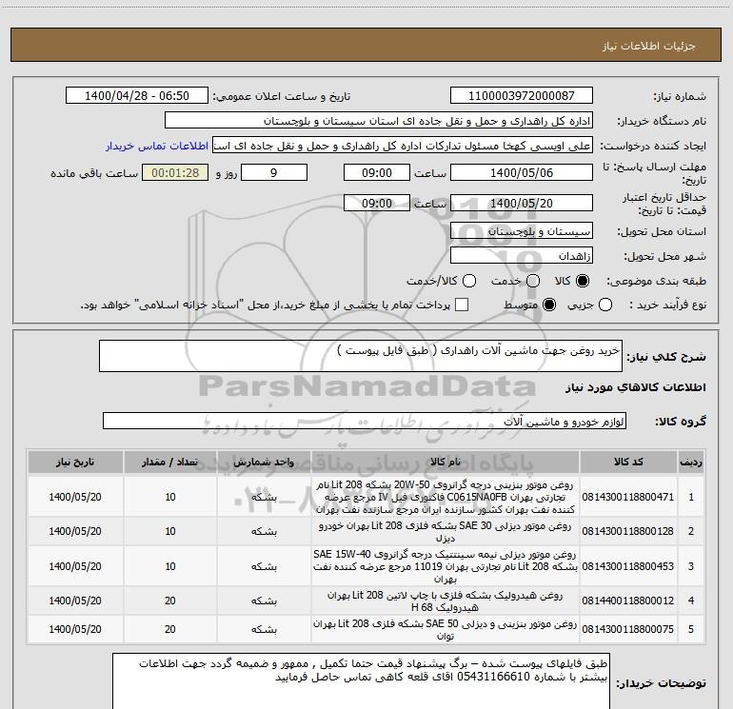733x709 pixels.
Task: Select product code 0814300118800075
Action: point(628,630)
